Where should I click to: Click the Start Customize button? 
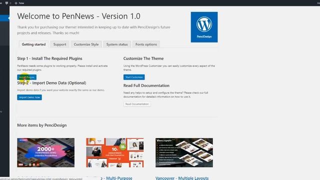(x=134, y=77)
